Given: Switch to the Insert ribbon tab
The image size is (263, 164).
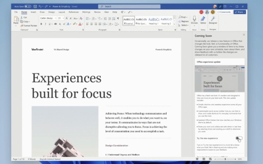Looking at the screenshot, I should 33,12.
